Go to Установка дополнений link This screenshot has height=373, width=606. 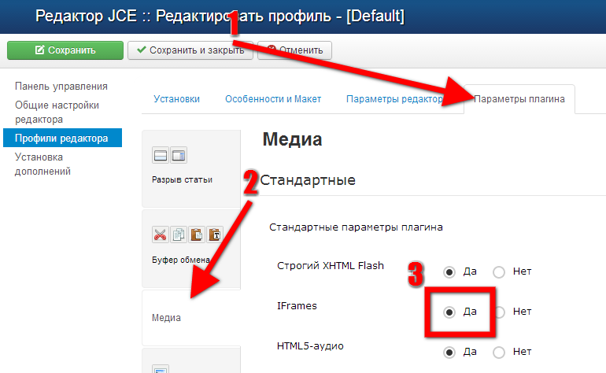(x=43, y=164)
